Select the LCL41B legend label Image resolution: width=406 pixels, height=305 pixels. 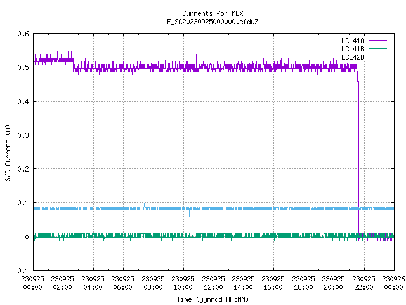(x=353, y=49)
